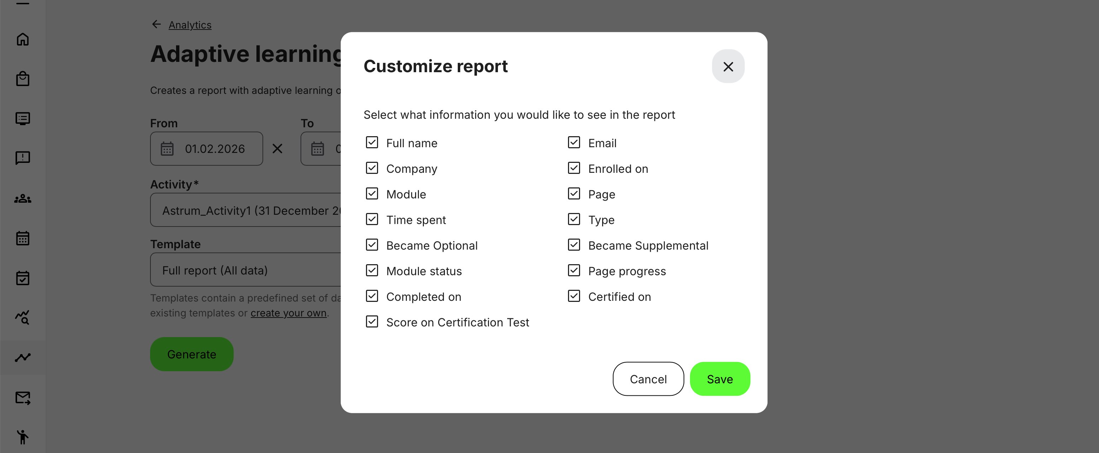The image size is (1099, 453).
Task: Uncheck the Time spent field
Action: (372, 219)
